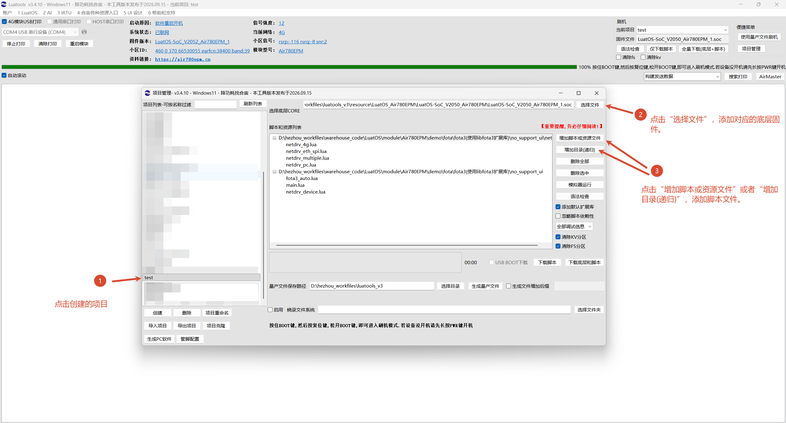This screenshot has width=786, height=423.
Task: Open 3 iRTU menu
Action: pyautogui.click(x=64, y=13)
